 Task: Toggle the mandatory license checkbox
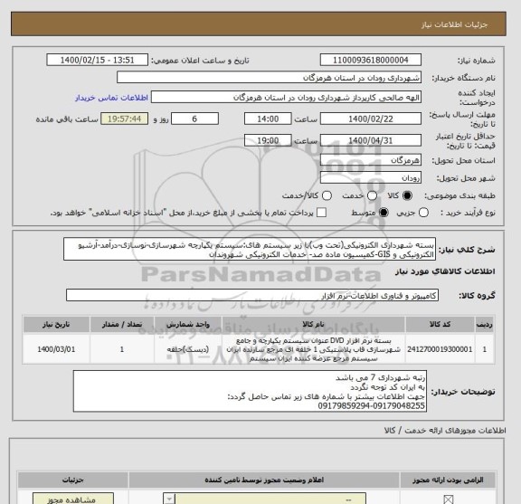[x=449, y=499]
